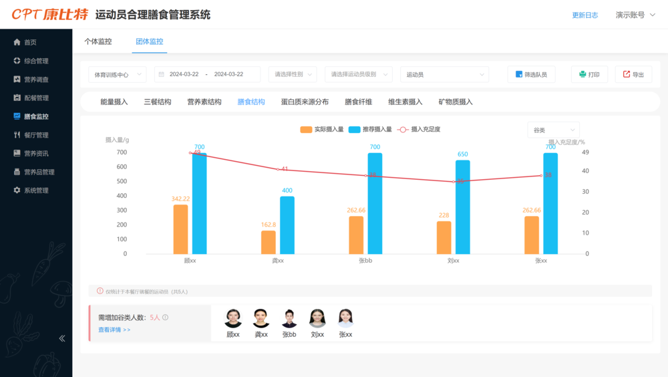Click the 营养调查 sidebar icon
This screenshot has height=377, width=668.
pos(17,79)
